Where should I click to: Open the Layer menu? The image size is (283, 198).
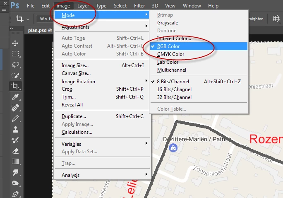click(83, 6)
